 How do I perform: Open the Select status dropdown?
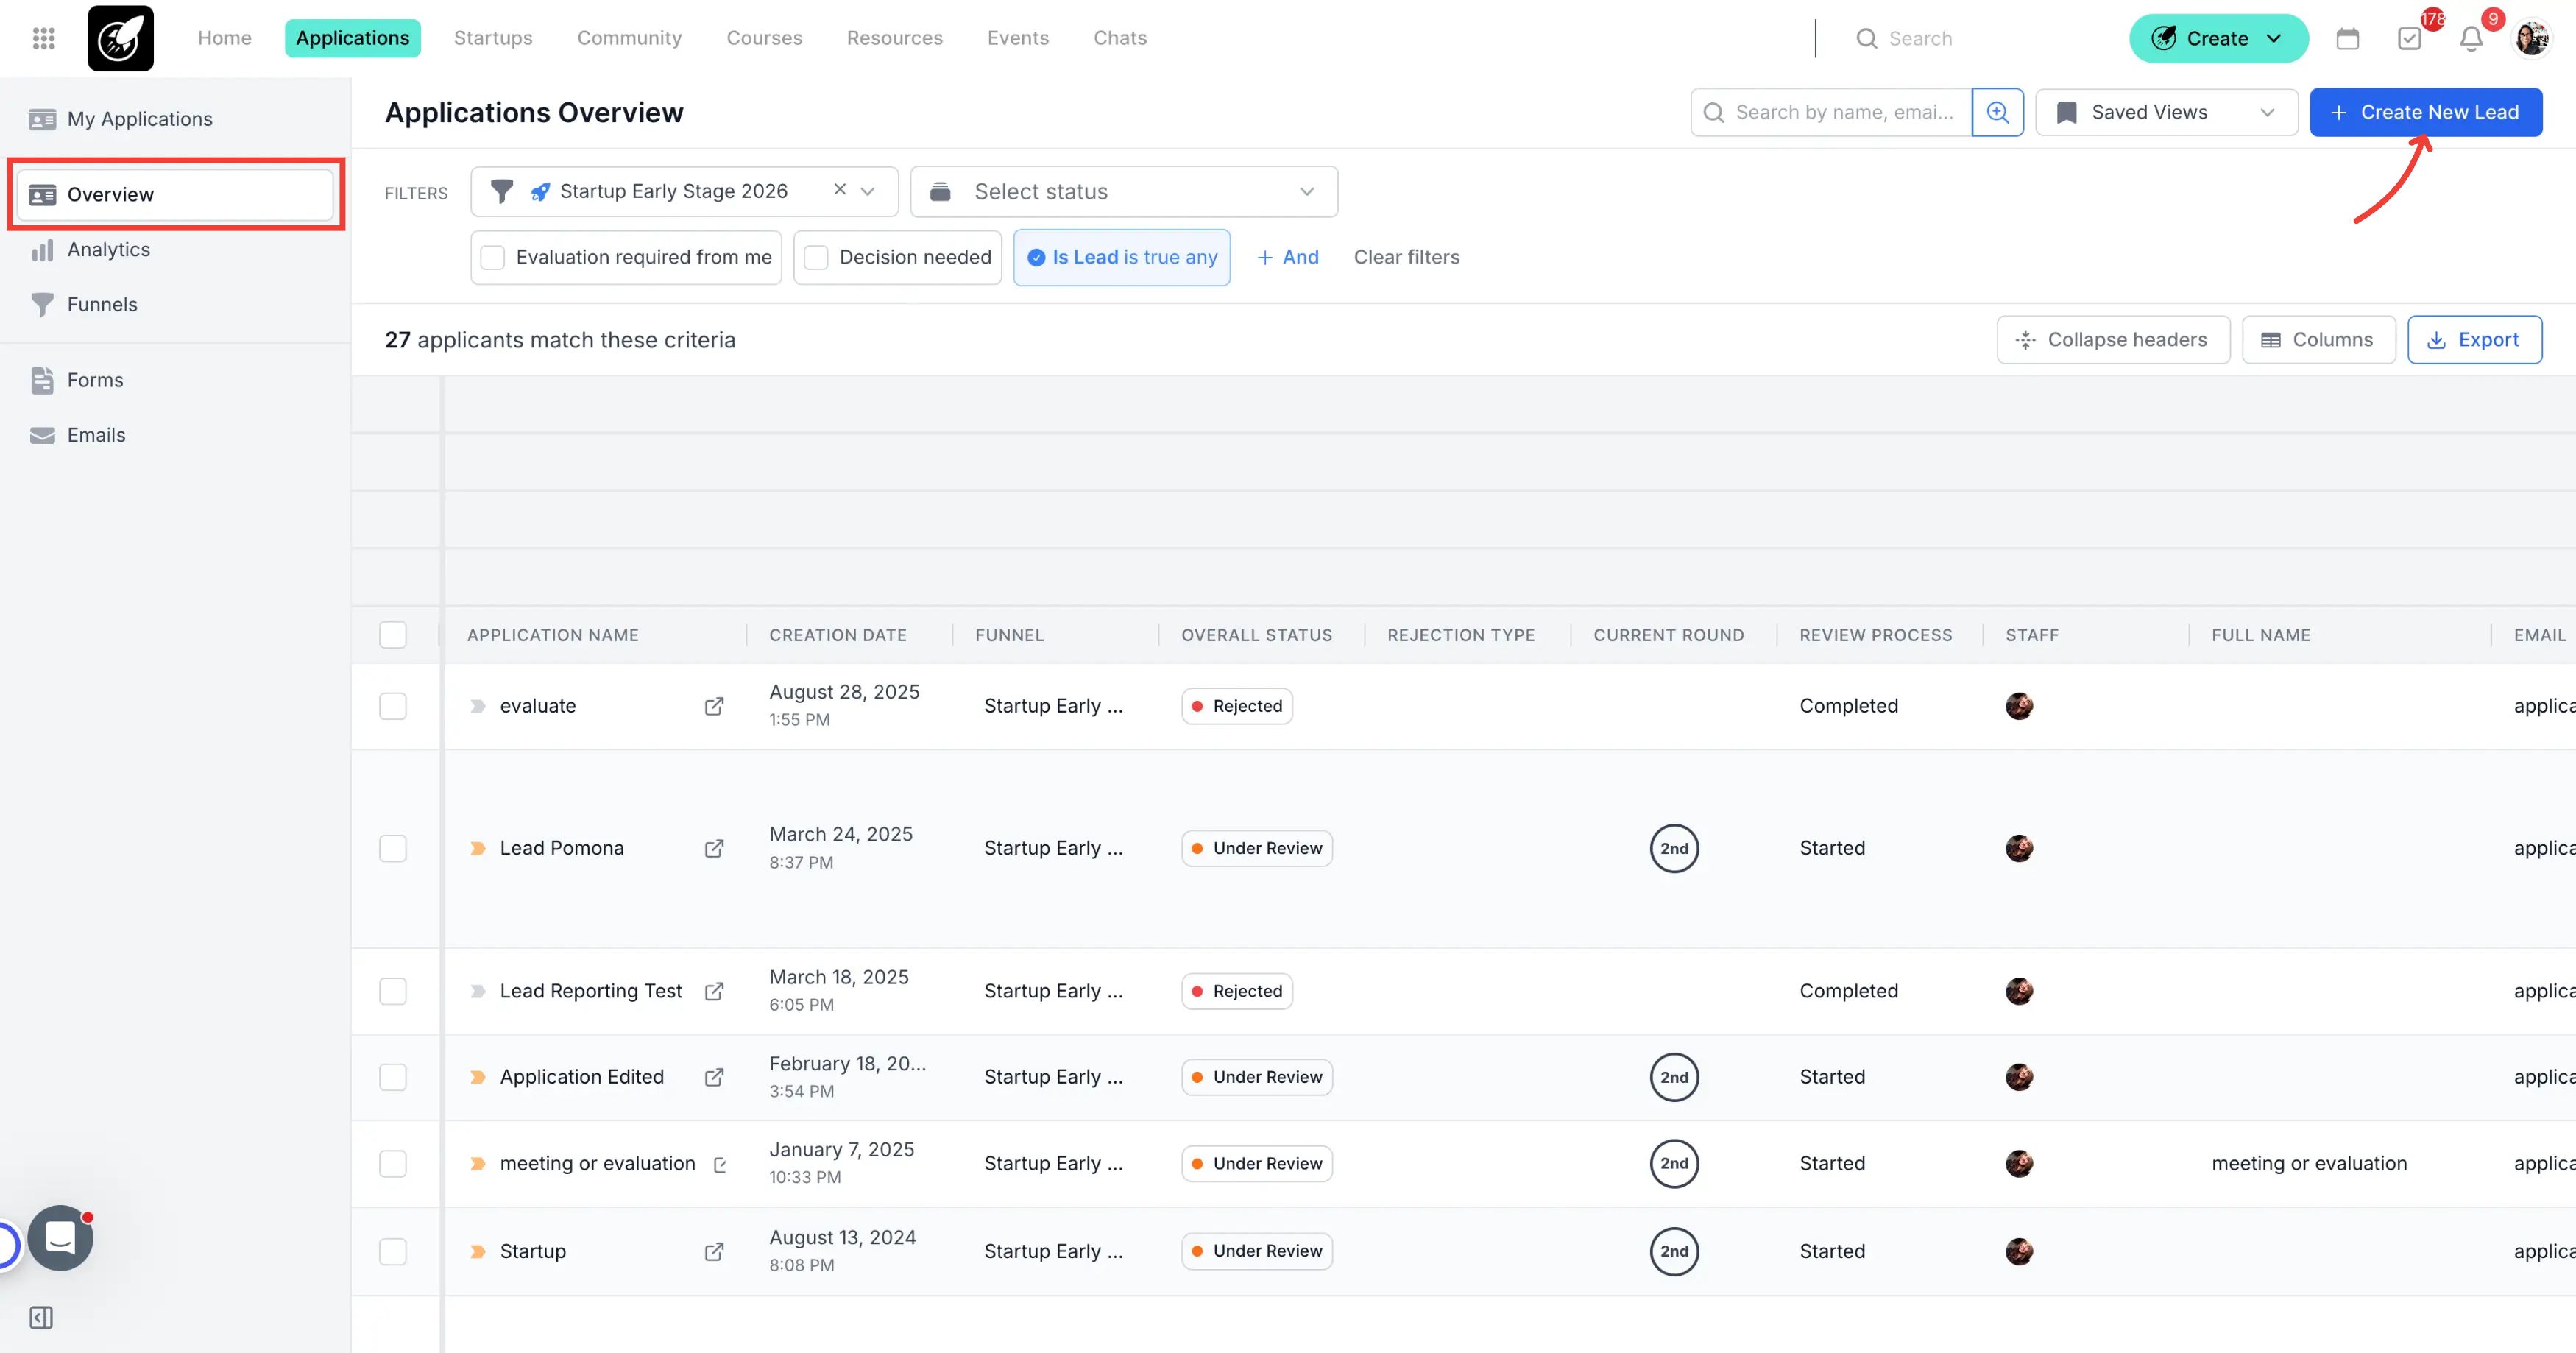tap(1122, 191)
